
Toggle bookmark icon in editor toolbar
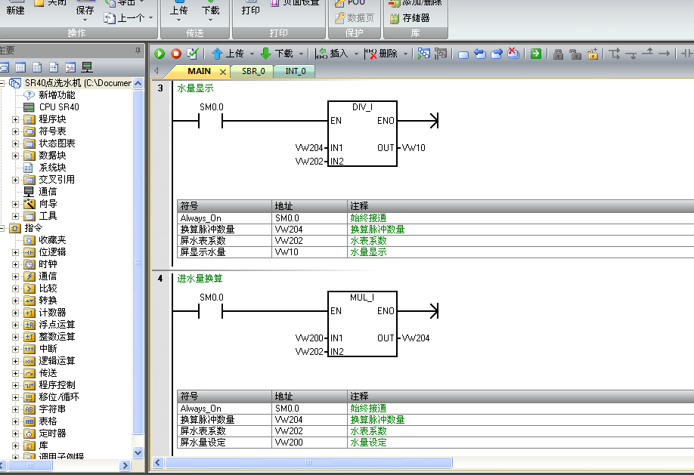point(463,54)
